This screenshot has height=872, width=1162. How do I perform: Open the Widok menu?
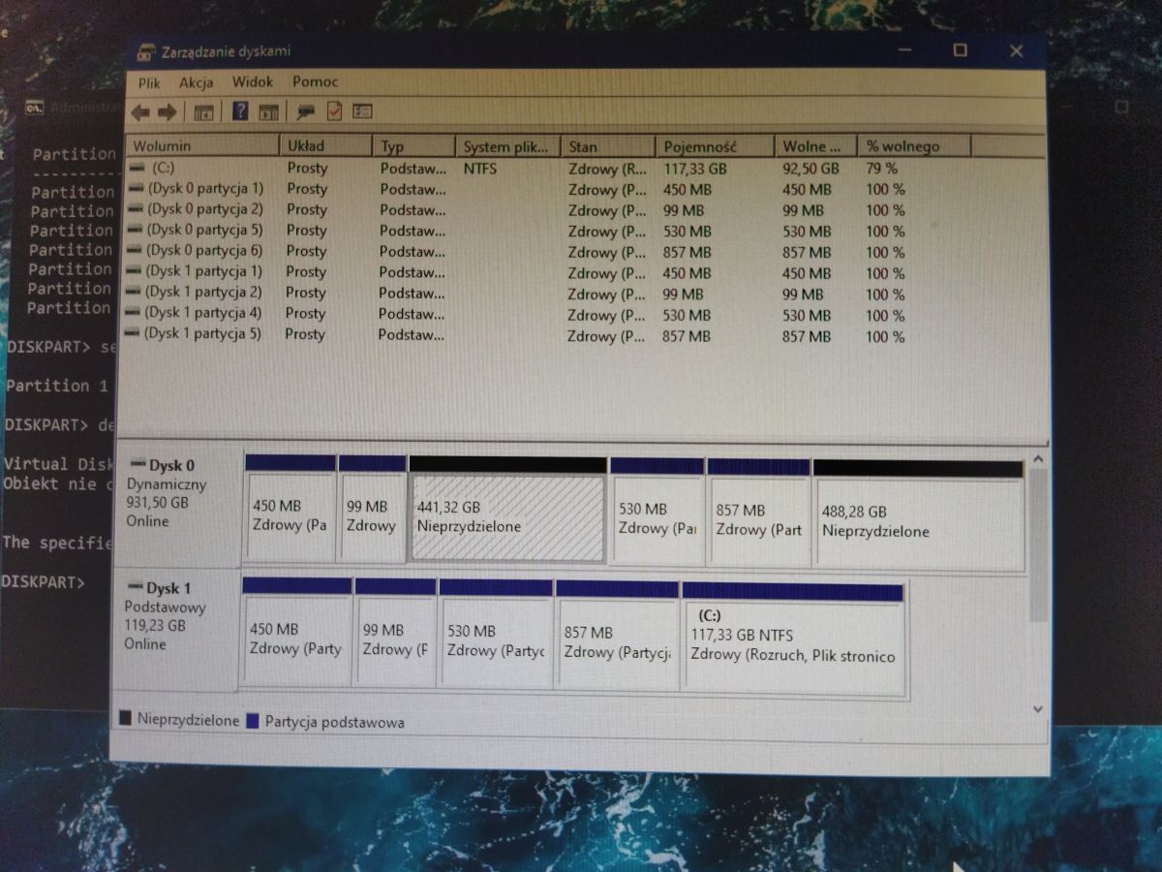pos(252,82)
